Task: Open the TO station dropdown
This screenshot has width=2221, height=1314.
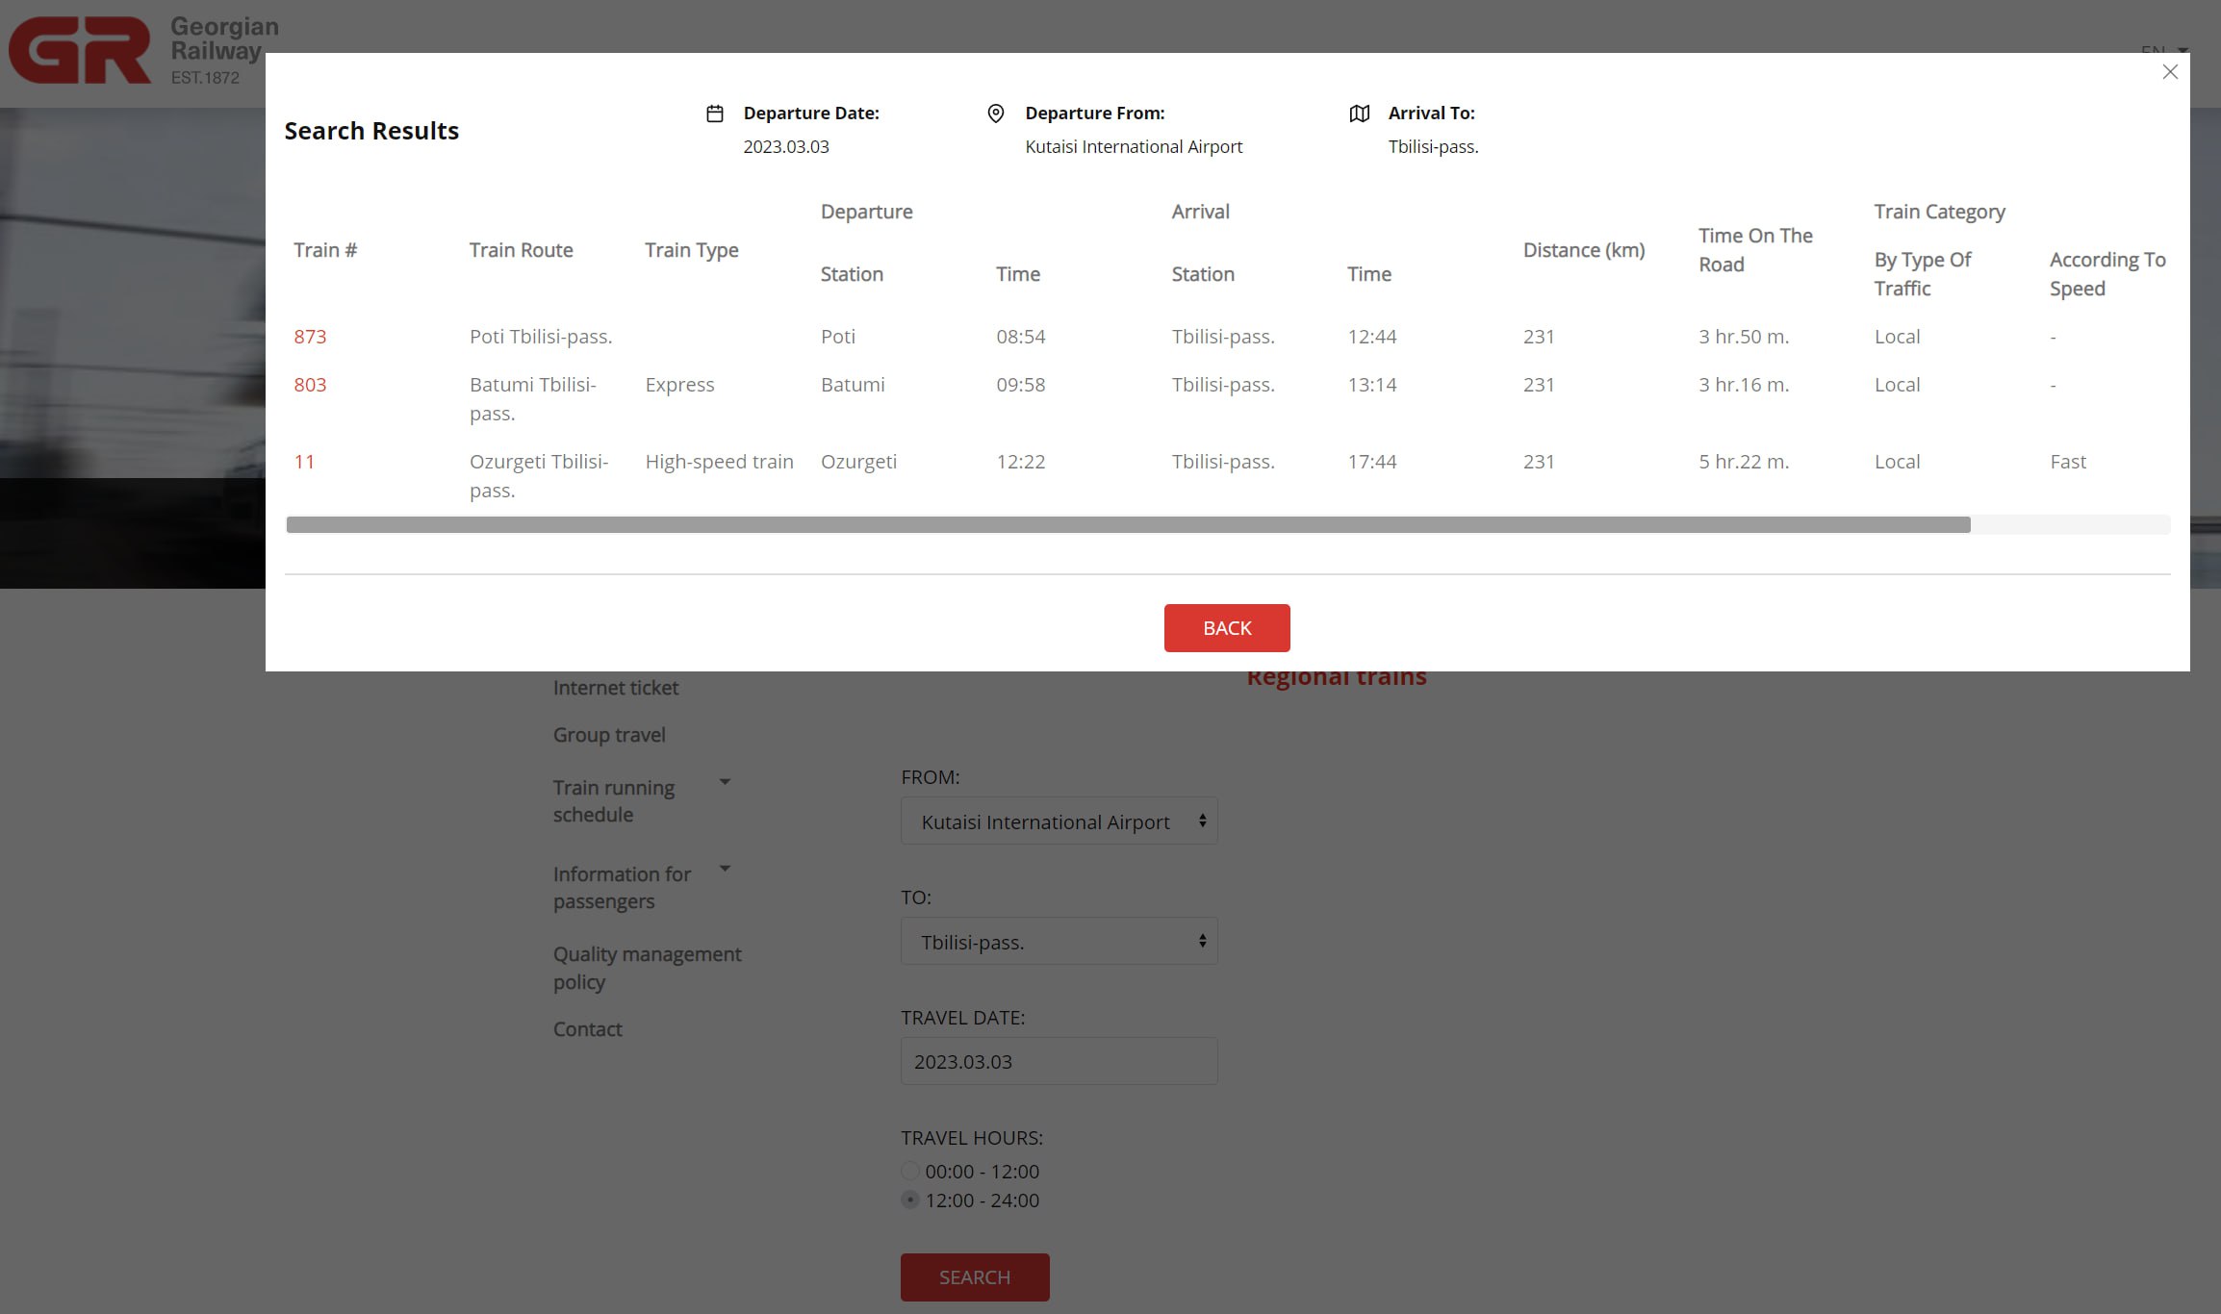Action: coord(1059,942)
